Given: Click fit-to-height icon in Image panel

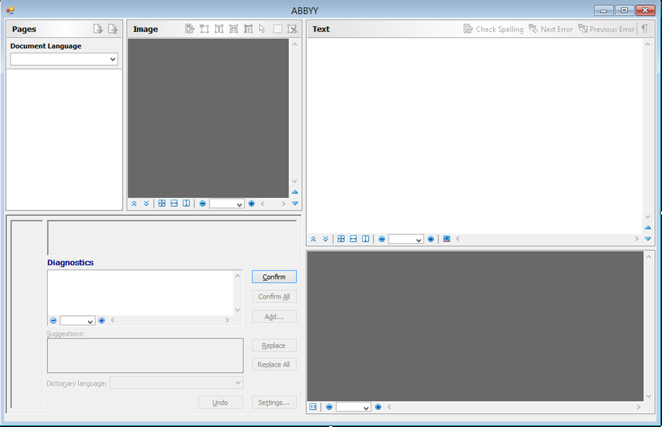Looking at the screenshot, I should (x=186, y=204).
